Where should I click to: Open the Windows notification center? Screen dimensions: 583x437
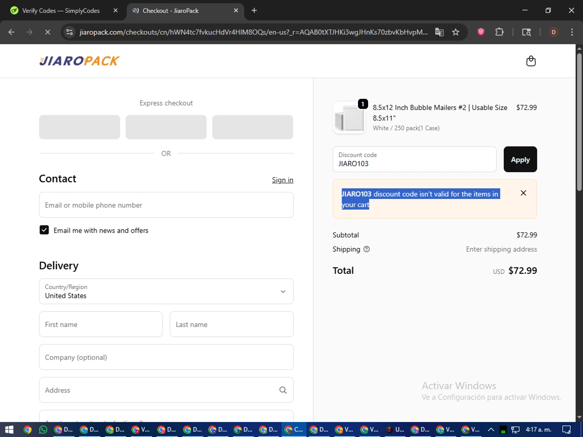567,429
